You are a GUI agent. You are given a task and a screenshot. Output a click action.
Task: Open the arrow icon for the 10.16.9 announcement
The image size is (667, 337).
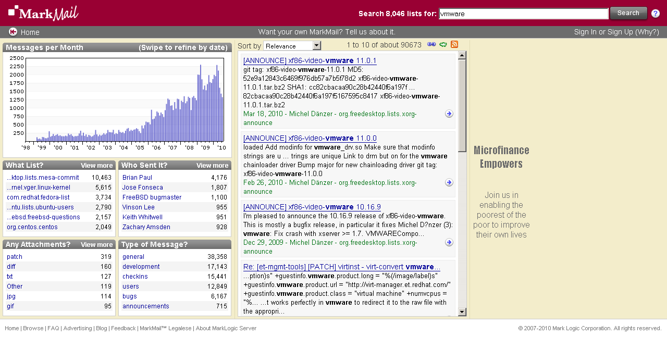pos(449,242)
